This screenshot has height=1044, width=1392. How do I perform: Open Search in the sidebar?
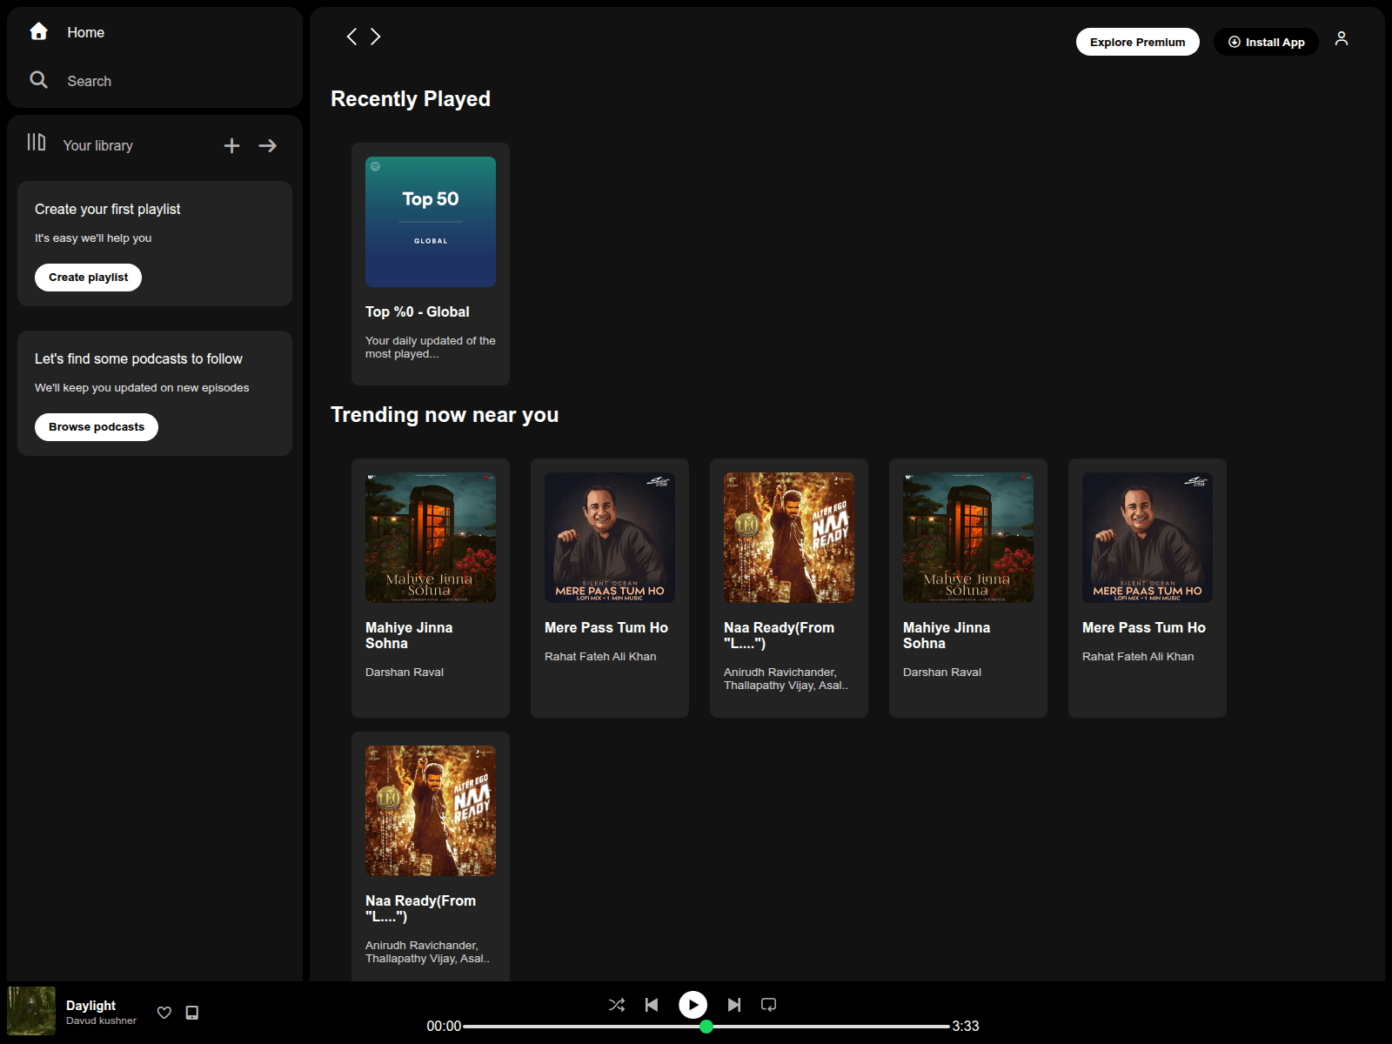click(90, 81)
